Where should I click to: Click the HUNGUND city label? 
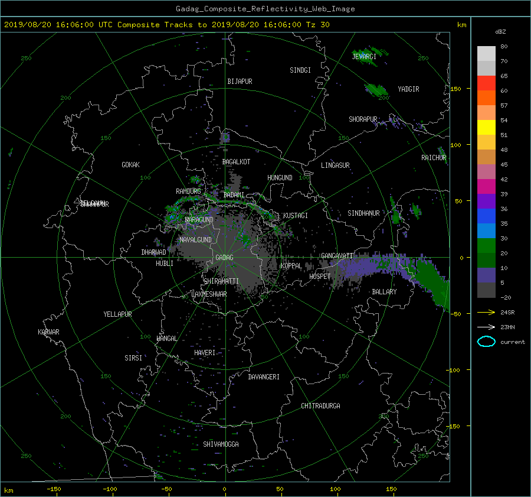point(280,178)
